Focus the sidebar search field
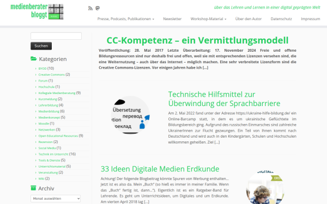Image resolution: width=327 pixels, height=204 pixels. 56,36
